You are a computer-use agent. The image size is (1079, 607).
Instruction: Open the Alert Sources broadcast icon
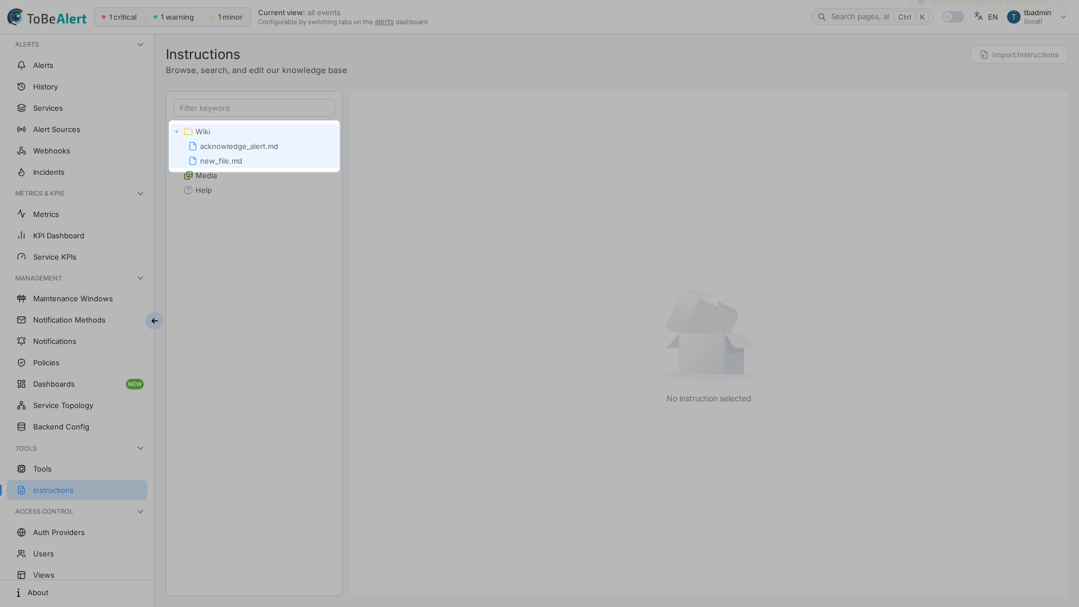pyautogui.click(x=21, y=129)
